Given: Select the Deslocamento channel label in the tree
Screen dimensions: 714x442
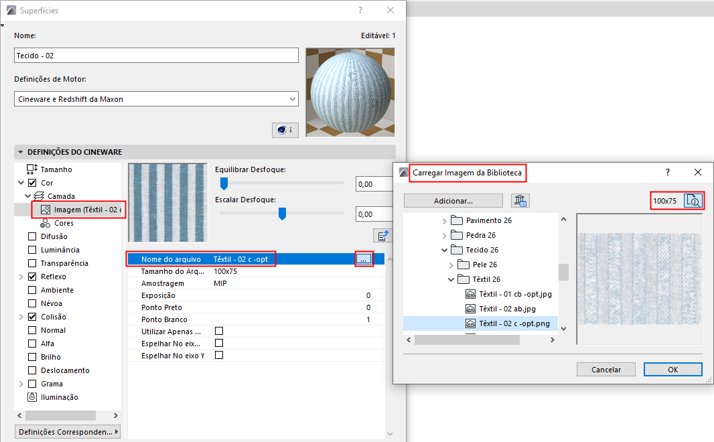Looking at the screenshot, I should pos(65,370).
